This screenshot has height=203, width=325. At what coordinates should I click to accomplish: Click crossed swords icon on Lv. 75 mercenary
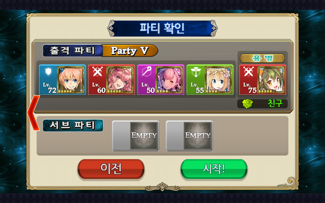coord(248,72)
